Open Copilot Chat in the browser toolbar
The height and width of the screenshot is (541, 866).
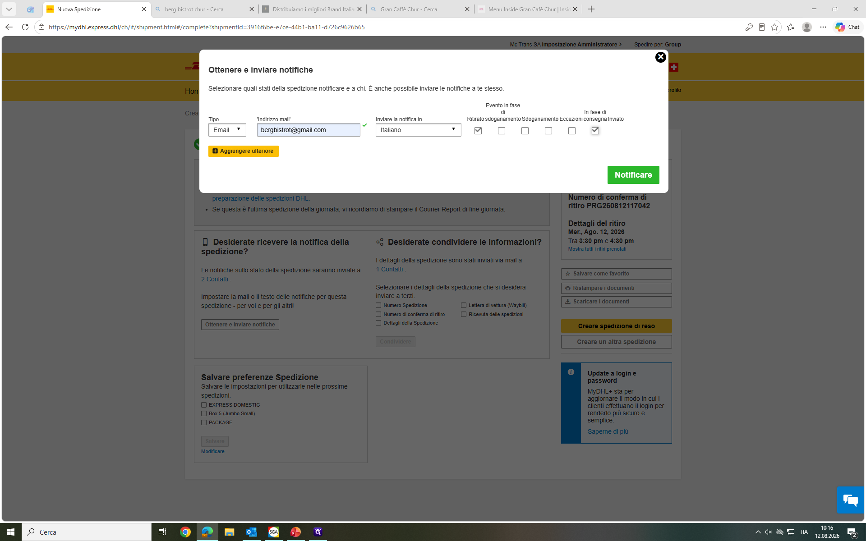pos(848,27)
